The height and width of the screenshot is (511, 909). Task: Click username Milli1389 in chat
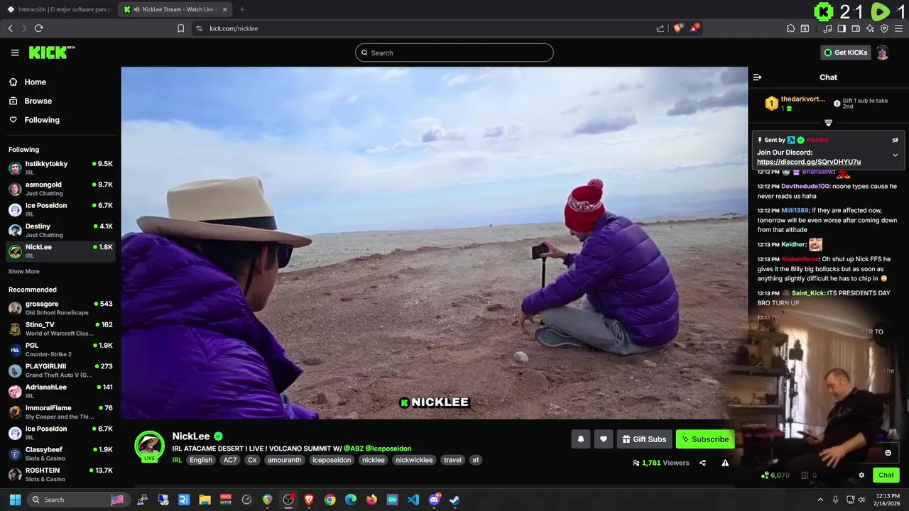(x=795, y=210)
